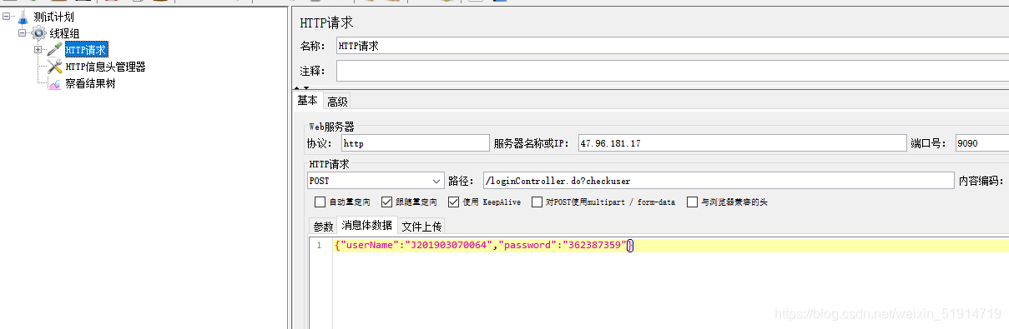Screen dimensions: 1009x329
Task: Enable the 与浏览器兼容的头 checkbox
Action: (x=692, y=202)
